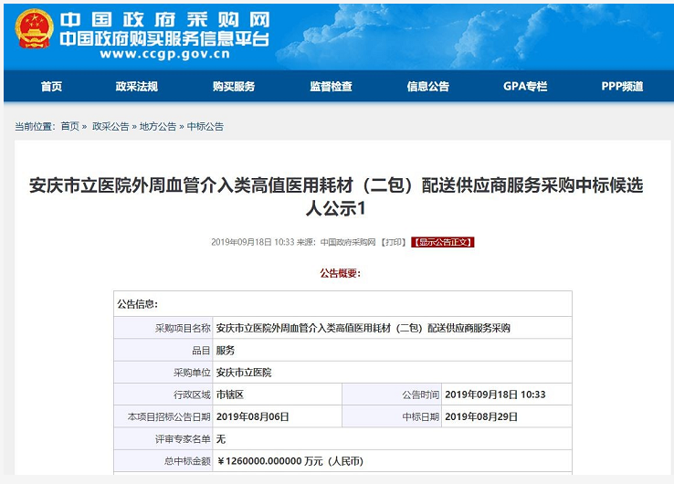Click the announcement title heading
The image size is (674, 484).
[x=336, y=196]
